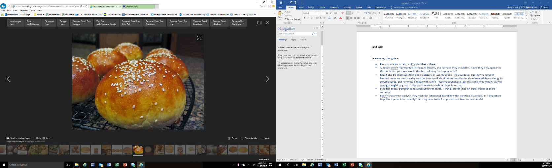Close the Bing image detail view
This screenshot has width=552, height=168.
coord(267,23)
